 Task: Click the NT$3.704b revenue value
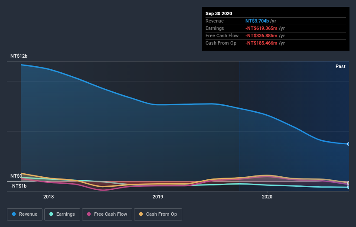point(257,21)
